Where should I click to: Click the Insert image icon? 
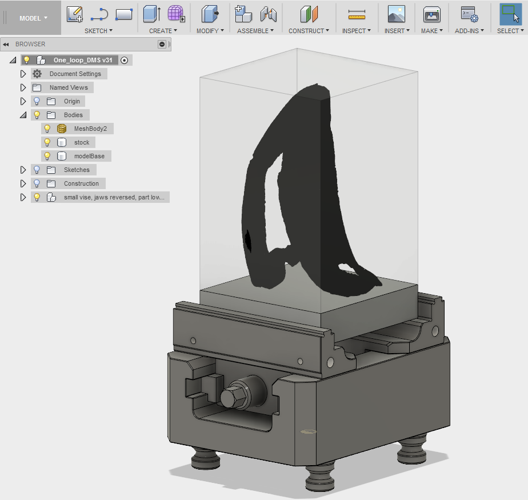coord(397,14)
